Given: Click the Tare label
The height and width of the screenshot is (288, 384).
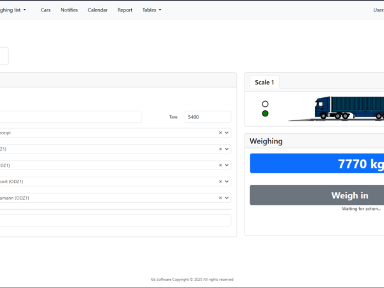Looking at the screenshot, I should tap(173, 117).
